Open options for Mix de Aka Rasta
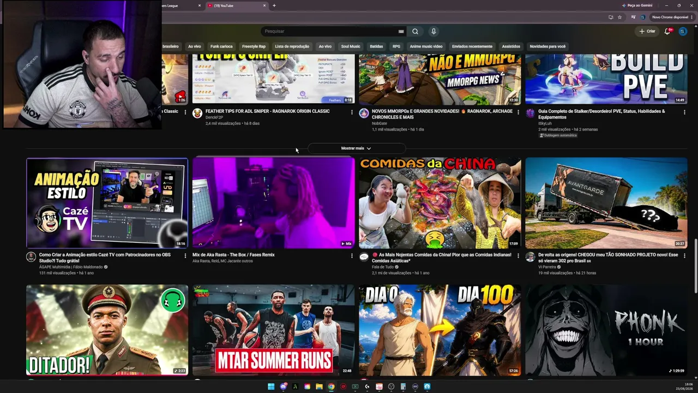The height and width of the screenshot is (393, 698). [352, 255]
